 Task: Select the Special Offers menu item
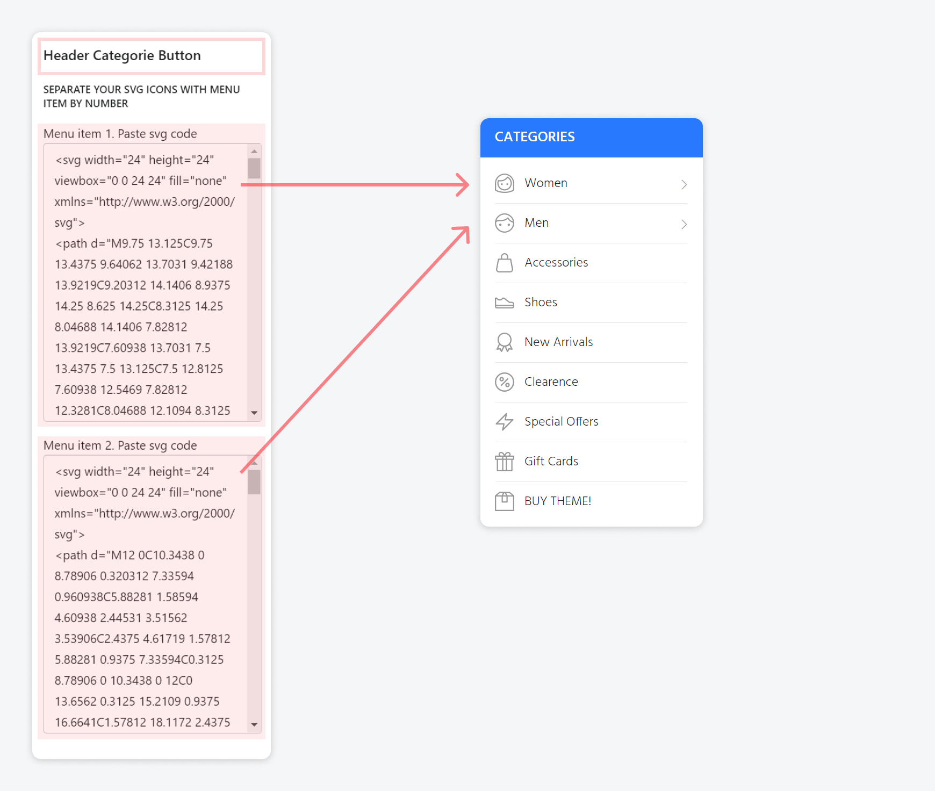(561, 422)
